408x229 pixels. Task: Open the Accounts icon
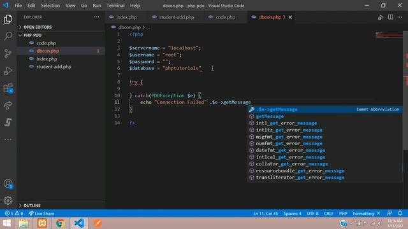pyautogui.click(x=8, y=184)
